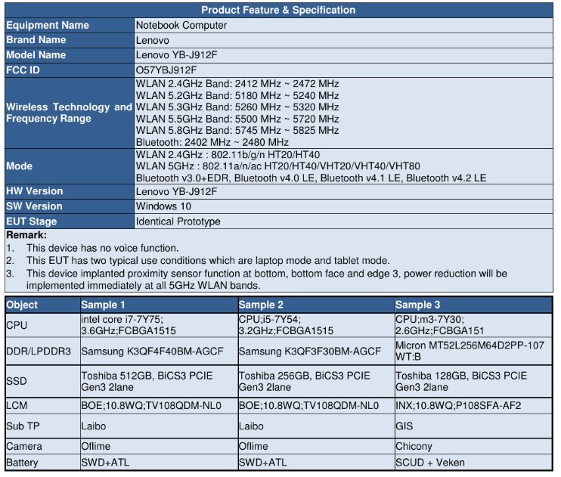Select the 'Sub TP' row label
Viewport: 561px width, 477px height.
[x=43, y=426]
